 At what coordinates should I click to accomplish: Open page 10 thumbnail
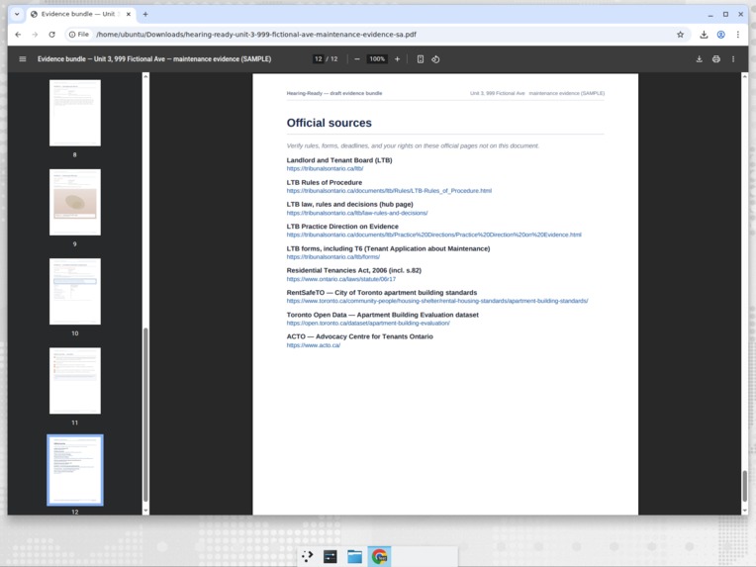[x=75, y=291]
